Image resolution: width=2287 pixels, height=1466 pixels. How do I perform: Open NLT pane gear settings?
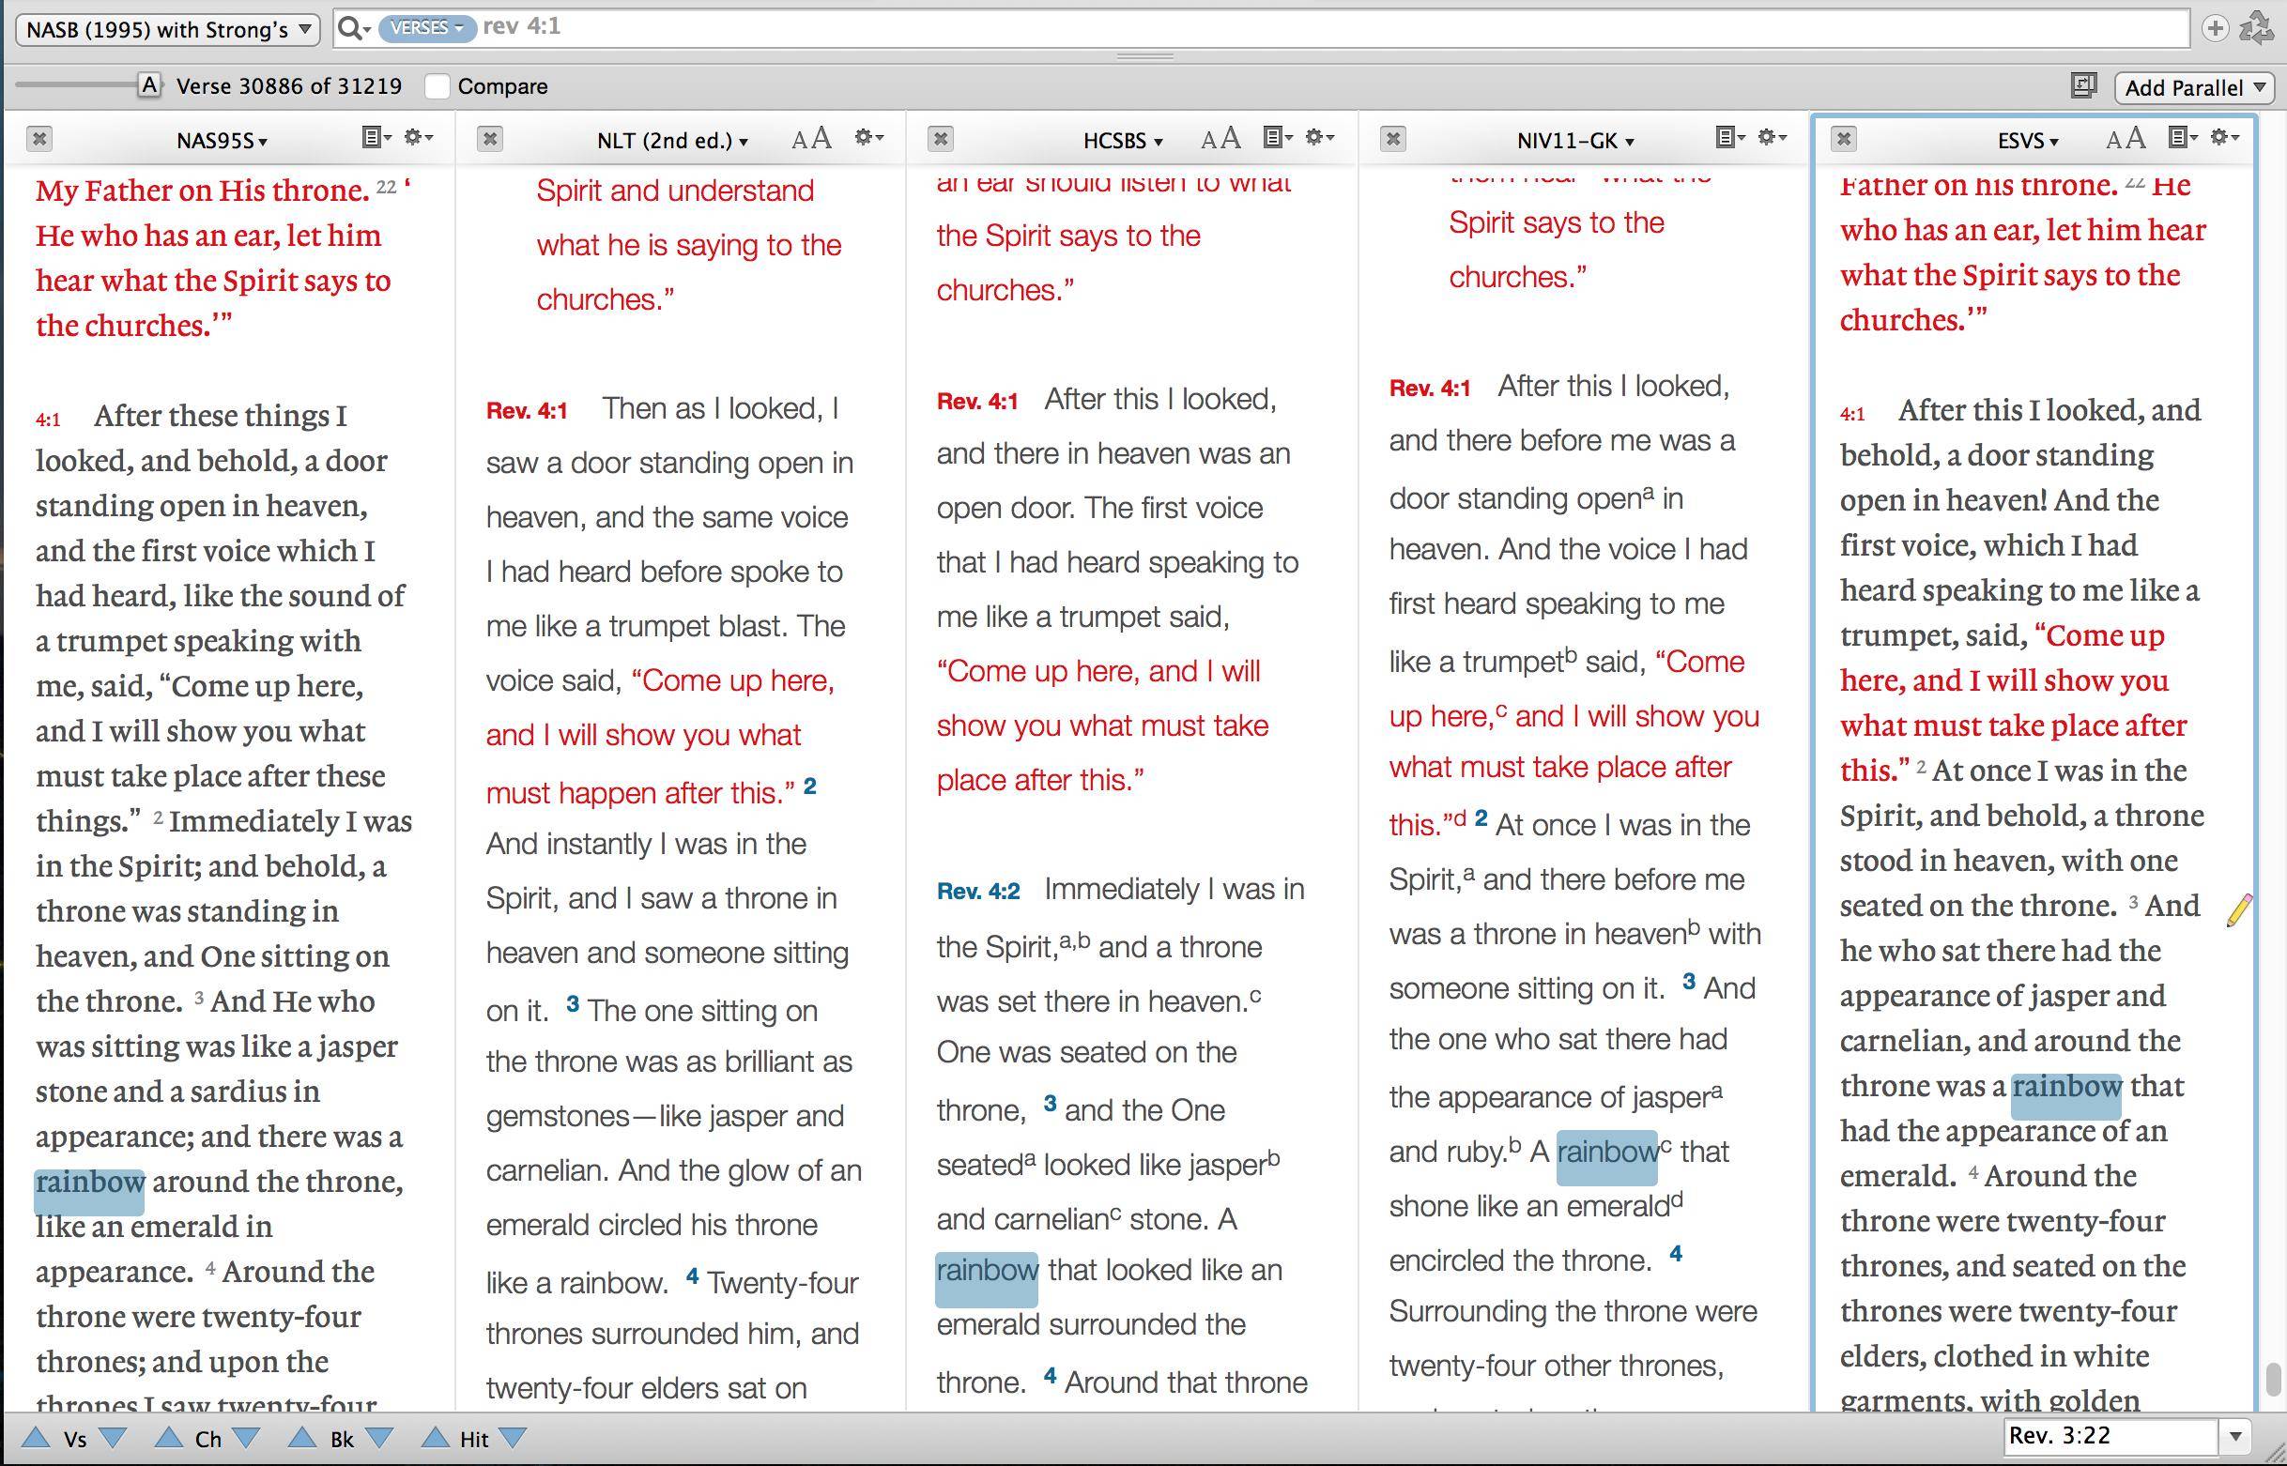coord(869,138)
